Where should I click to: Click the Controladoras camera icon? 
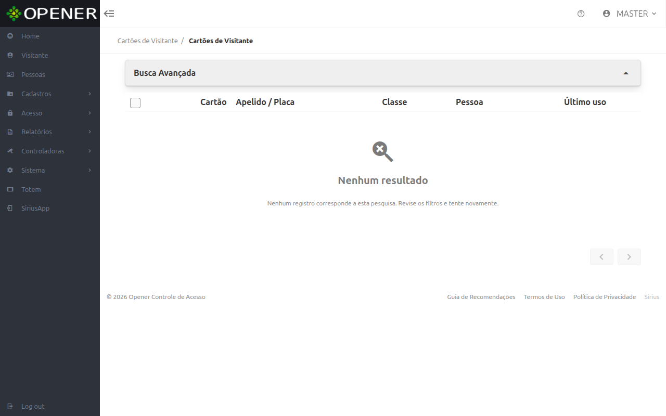click(10, 151)
